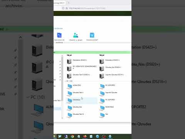Select the Soporte-Qloudea computer entry

click(108, 93)
